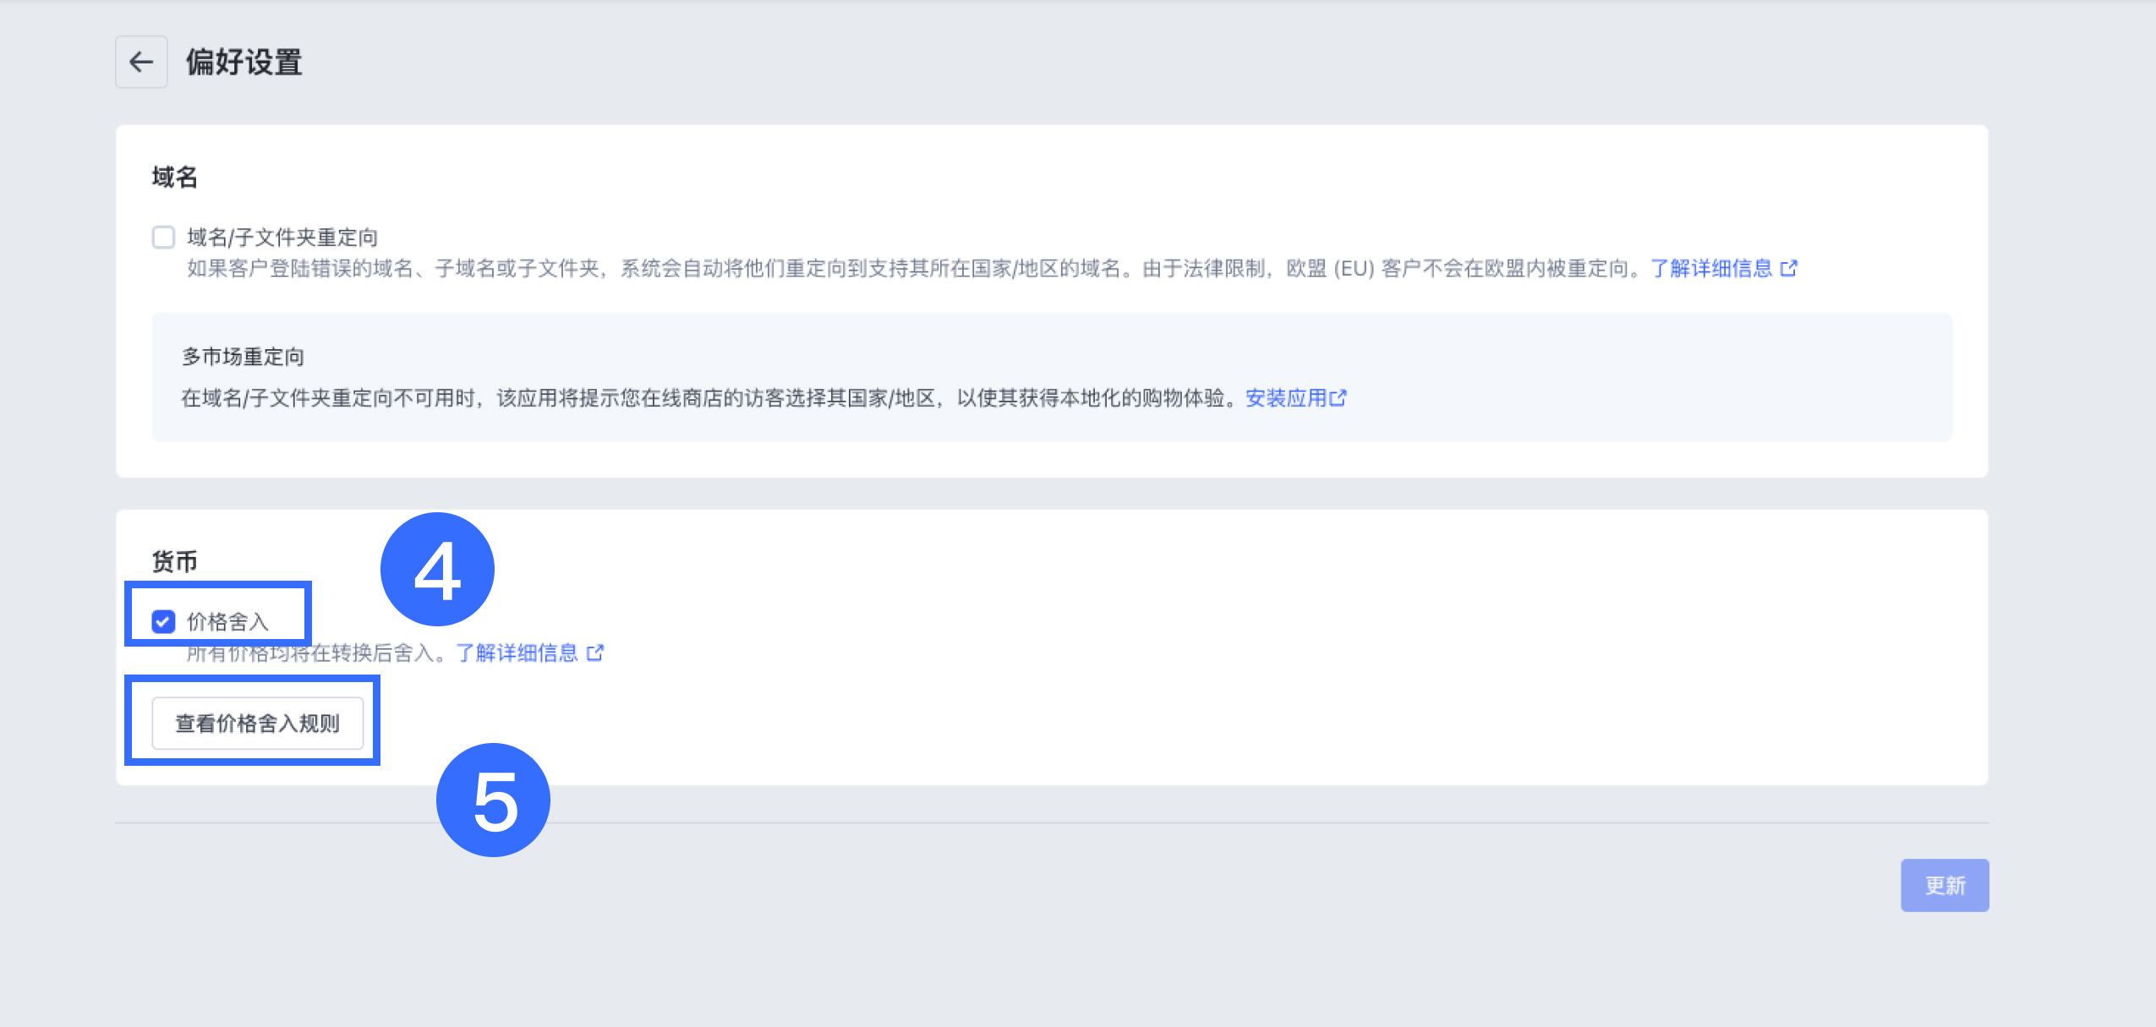Open 了解详细信息 link under 价格舍入

click(x=517, y=653)
